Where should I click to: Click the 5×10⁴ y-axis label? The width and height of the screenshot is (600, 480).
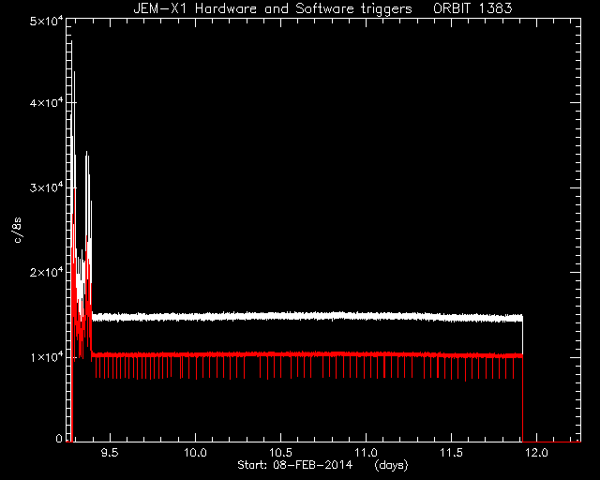tap(47, 21)
